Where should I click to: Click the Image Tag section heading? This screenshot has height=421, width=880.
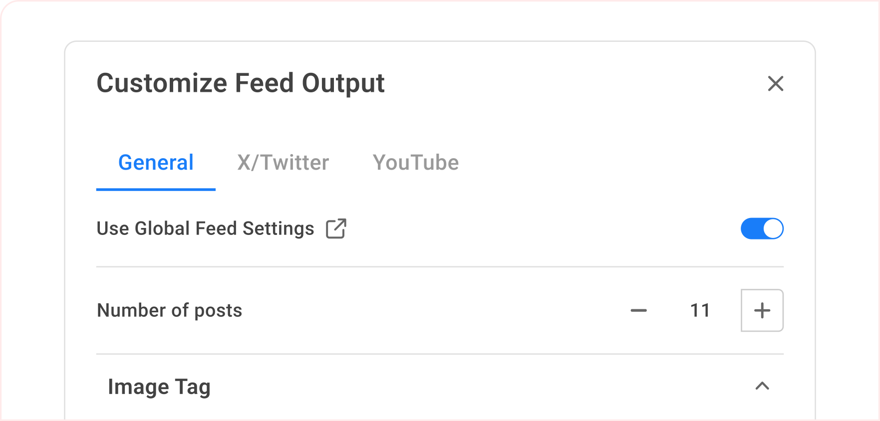click(x=159, y=387)
